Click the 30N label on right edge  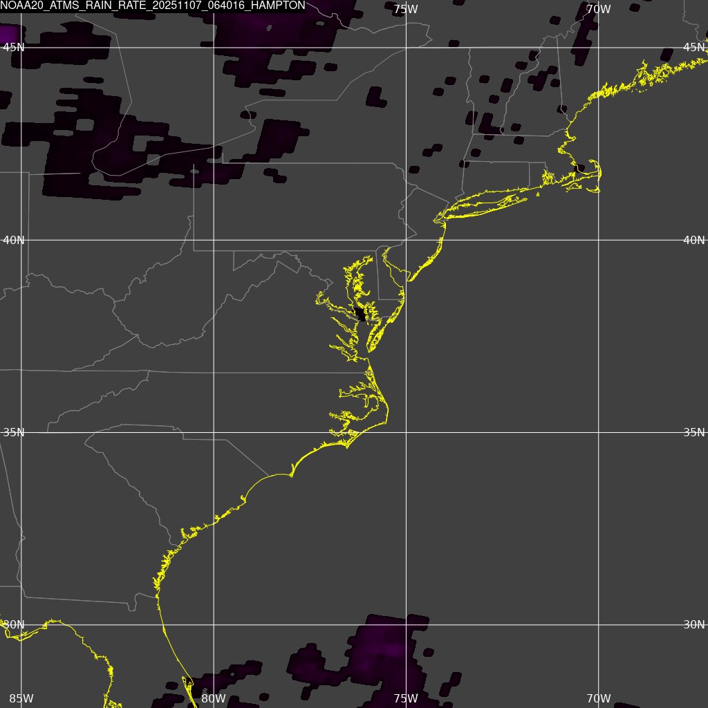click(694, 624)
